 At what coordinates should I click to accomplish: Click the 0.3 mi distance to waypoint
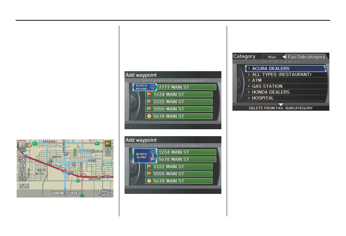pos(108,151)
